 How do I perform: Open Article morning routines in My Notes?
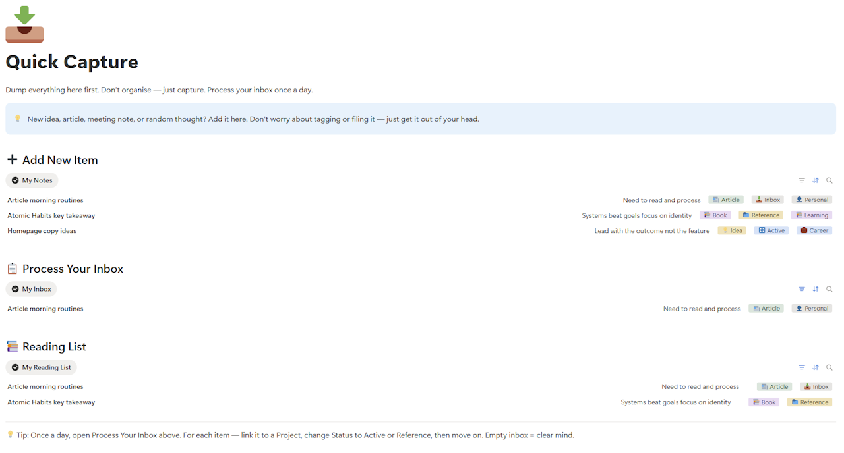pos(45,200)
